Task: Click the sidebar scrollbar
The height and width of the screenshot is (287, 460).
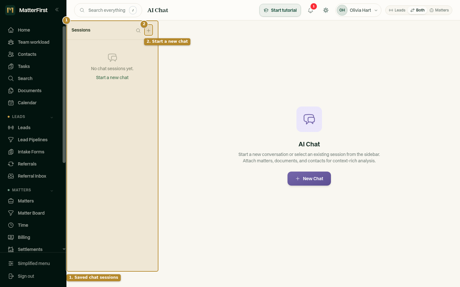Action: pos(64,94)
